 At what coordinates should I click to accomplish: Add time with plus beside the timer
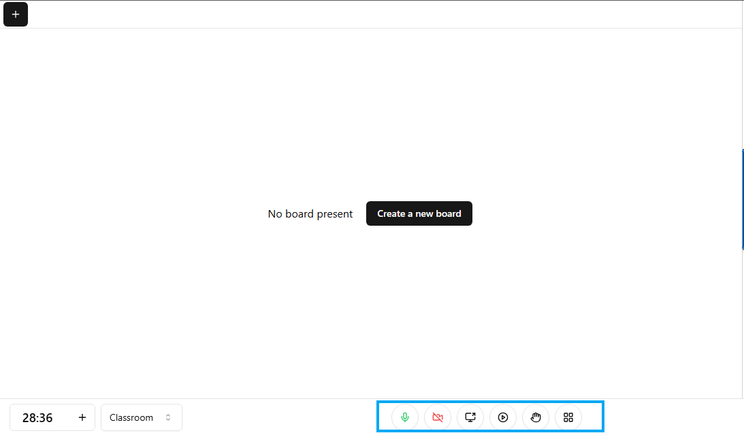[x=82, y=417]
